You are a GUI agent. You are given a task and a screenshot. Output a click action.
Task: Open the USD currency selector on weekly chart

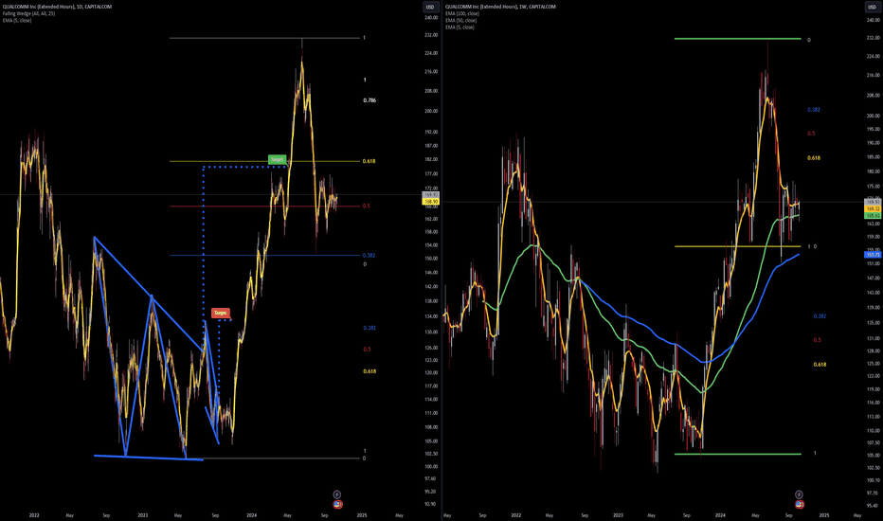(872, 7)
